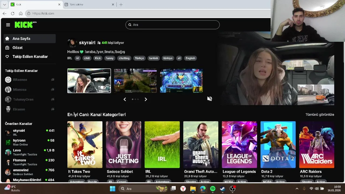Switch to the Yeni sekme browser tab
The height and width of the screenshot is (194, 345).
89,5
